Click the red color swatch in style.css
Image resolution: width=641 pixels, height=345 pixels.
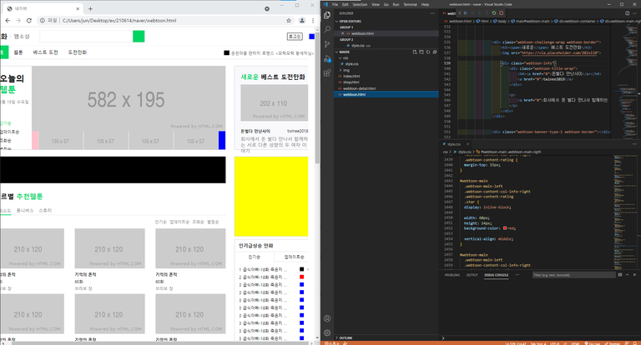click(x=505, y=228)
